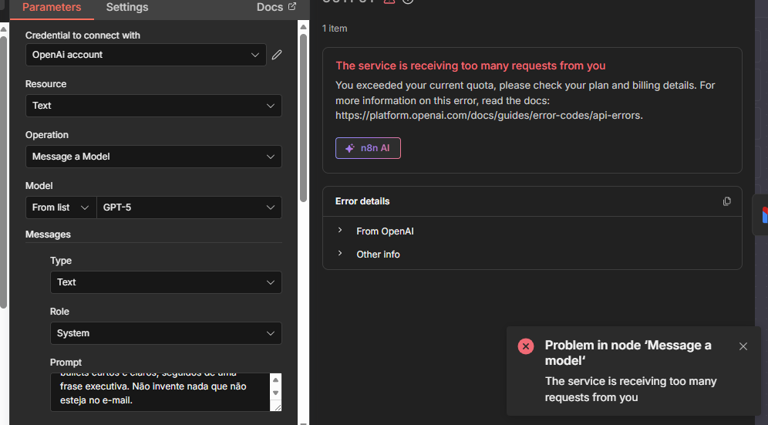The image size is (768, 425).
Task: Click the blue-red icon on the right edge
Action: [764, 214]
